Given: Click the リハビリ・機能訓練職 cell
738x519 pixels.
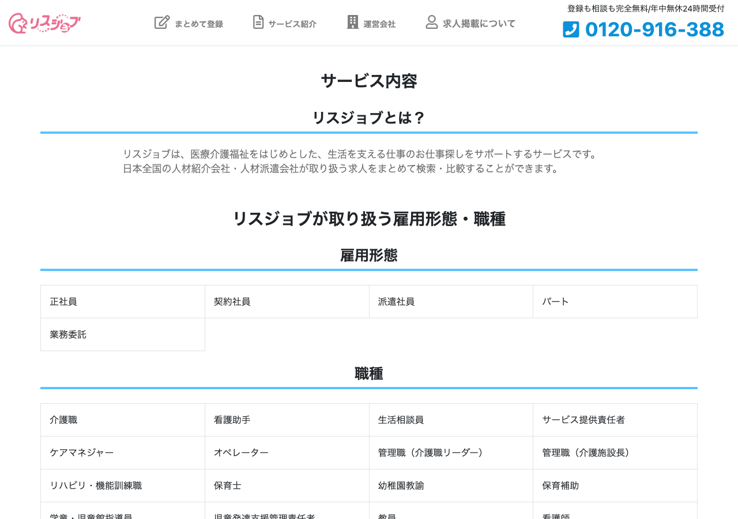Looking at the screenshot, I should pyautogui.click(x=123, y=486).
